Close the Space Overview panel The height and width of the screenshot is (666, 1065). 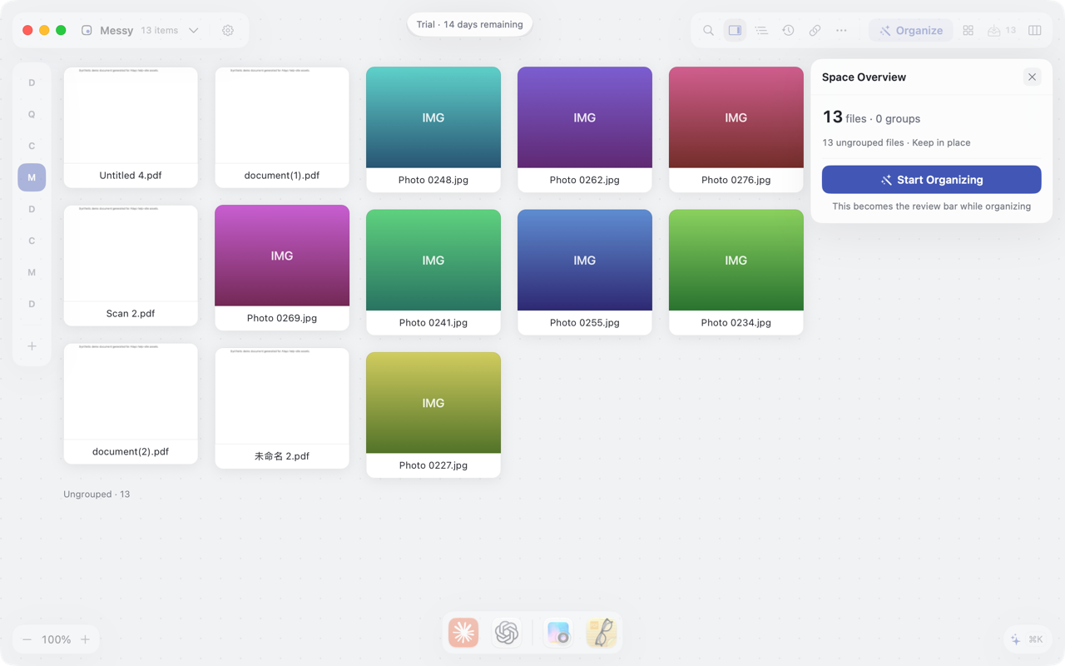(x=1032, y=77)
